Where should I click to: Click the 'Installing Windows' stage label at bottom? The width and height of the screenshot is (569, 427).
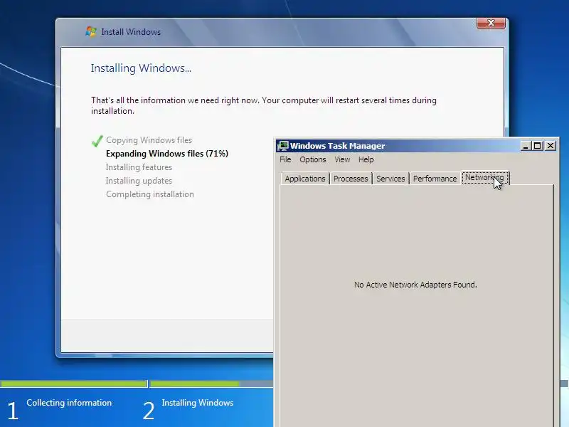coord(198,403)
